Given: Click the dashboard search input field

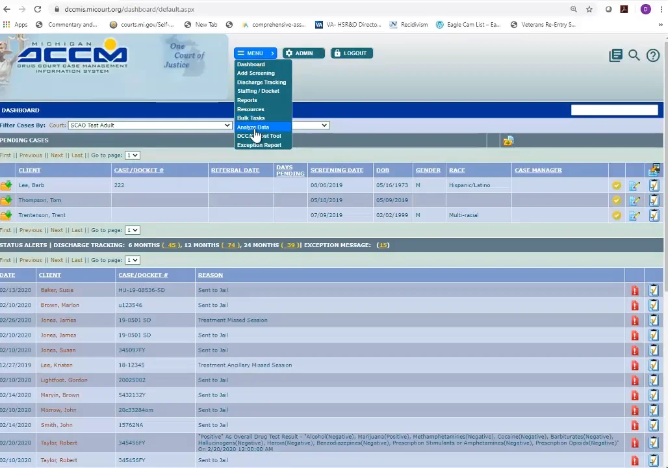Looking at the screenshot, I should [x=614, y=110].
